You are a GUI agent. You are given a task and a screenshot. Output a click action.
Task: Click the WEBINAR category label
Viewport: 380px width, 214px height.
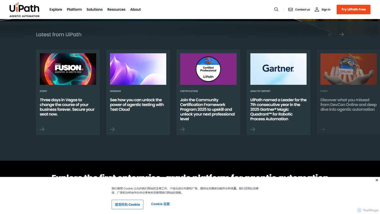tap(115, 91)
